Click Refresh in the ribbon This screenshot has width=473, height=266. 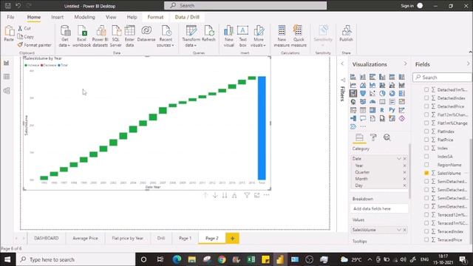[x=208, y=34]
